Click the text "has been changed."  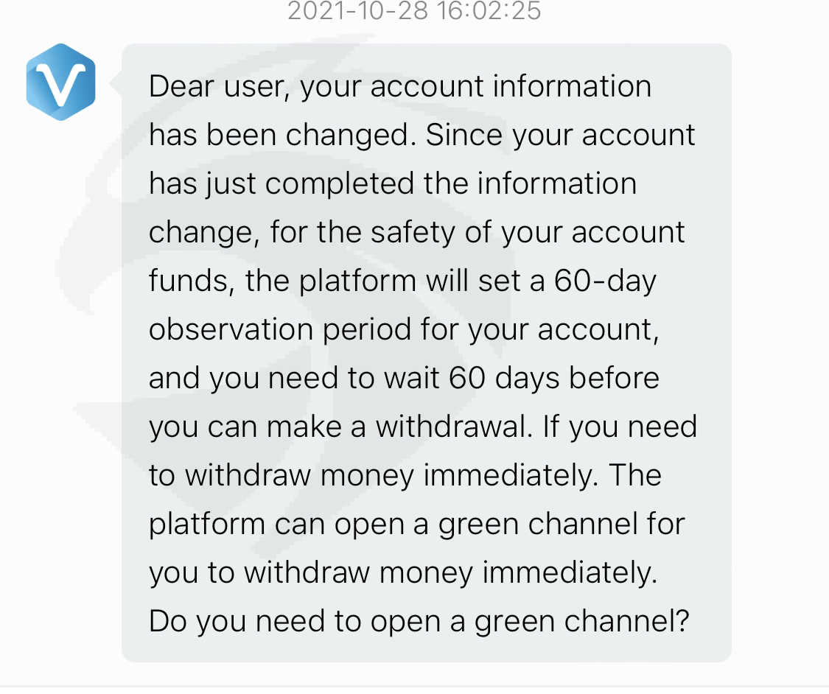coord(279,136)
